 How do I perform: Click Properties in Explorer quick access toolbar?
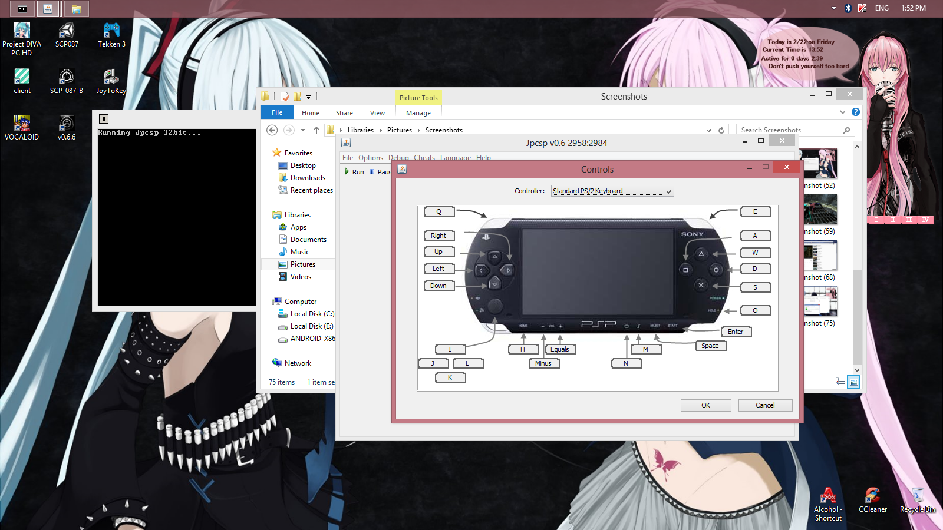click(x=285, y=97)
